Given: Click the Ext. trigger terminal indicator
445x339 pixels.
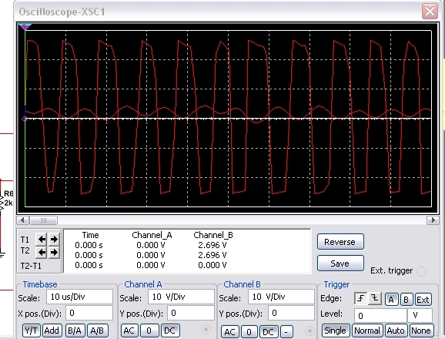Looking at the screenshot, I should pos(421,271).
